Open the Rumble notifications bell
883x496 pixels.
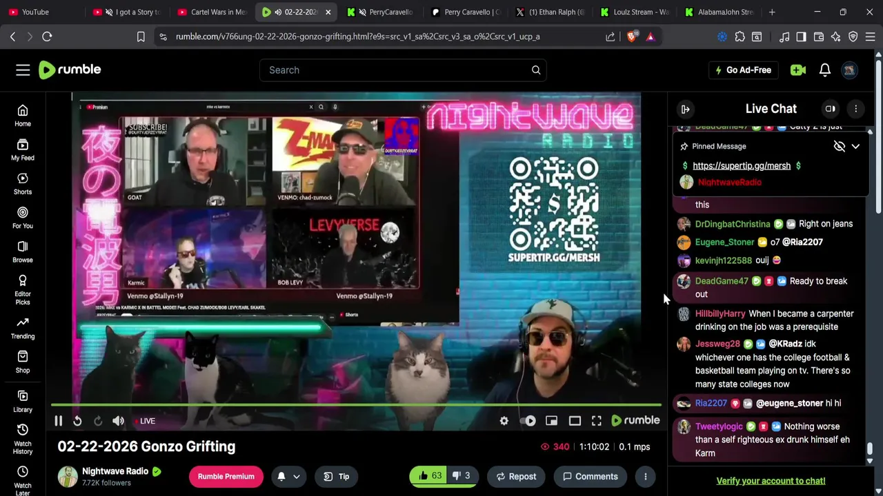pyautogui.click(x=825, y=70)
